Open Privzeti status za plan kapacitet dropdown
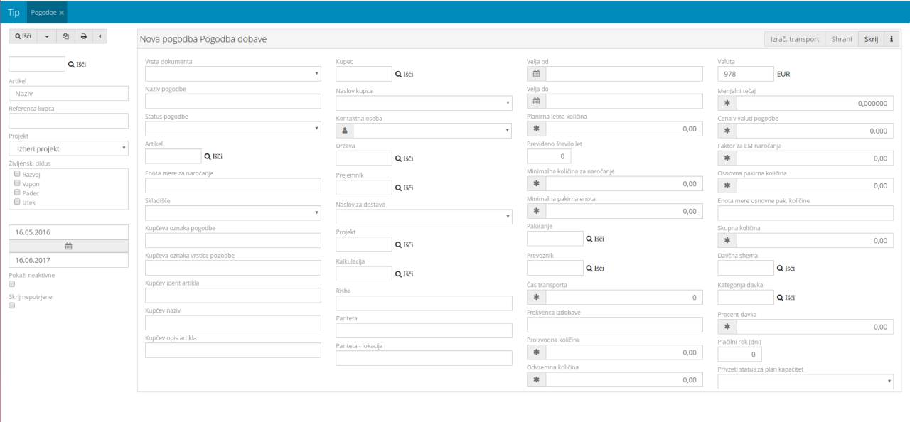 coord(805,382)
